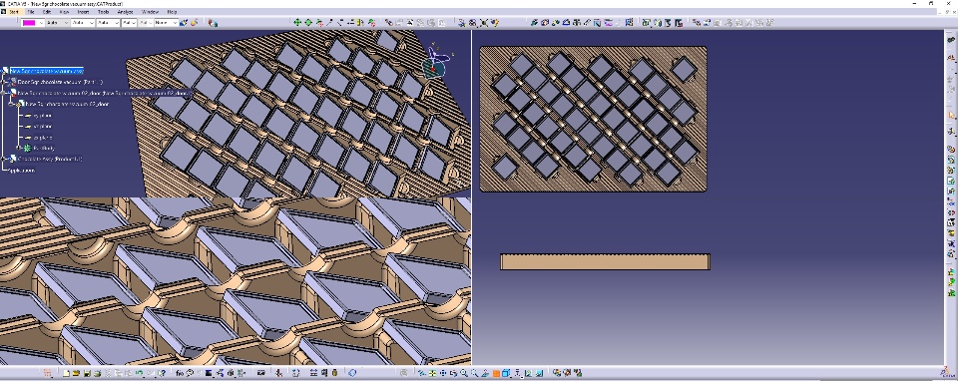The height and width of the screenshot is (381, 958).
Task: Click the compass in the 3D view
Action: click(x=434, y=62)
